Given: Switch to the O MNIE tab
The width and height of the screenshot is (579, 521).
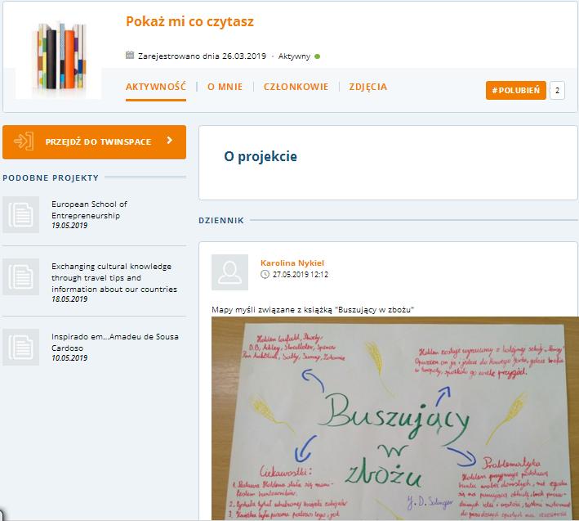Looking at the screenshot, I should coord(225,87).
